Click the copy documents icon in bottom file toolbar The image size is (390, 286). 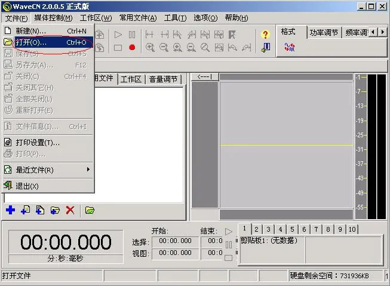[x=40, y=210]
